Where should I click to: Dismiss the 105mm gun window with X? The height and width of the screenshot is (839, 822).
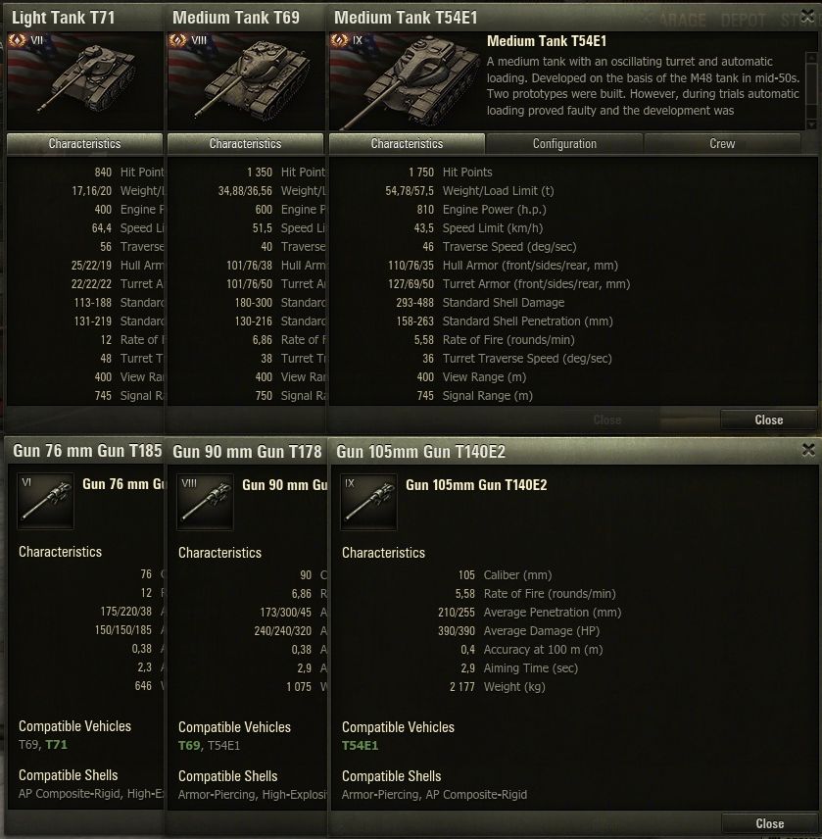click(x=808, y=450)
